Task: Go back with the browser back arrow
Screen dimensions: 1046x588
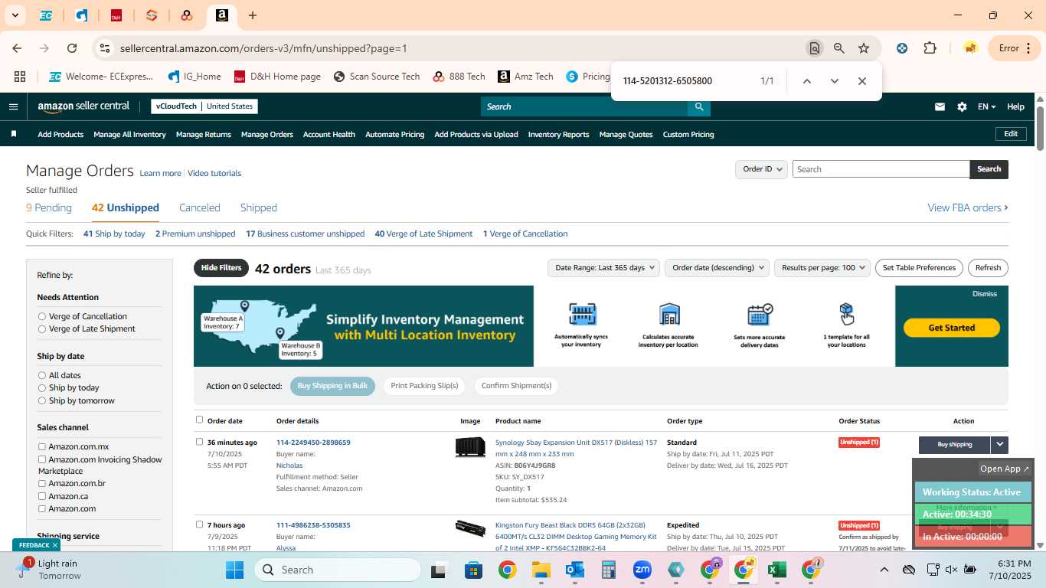Action: click(x=17, y=48)
